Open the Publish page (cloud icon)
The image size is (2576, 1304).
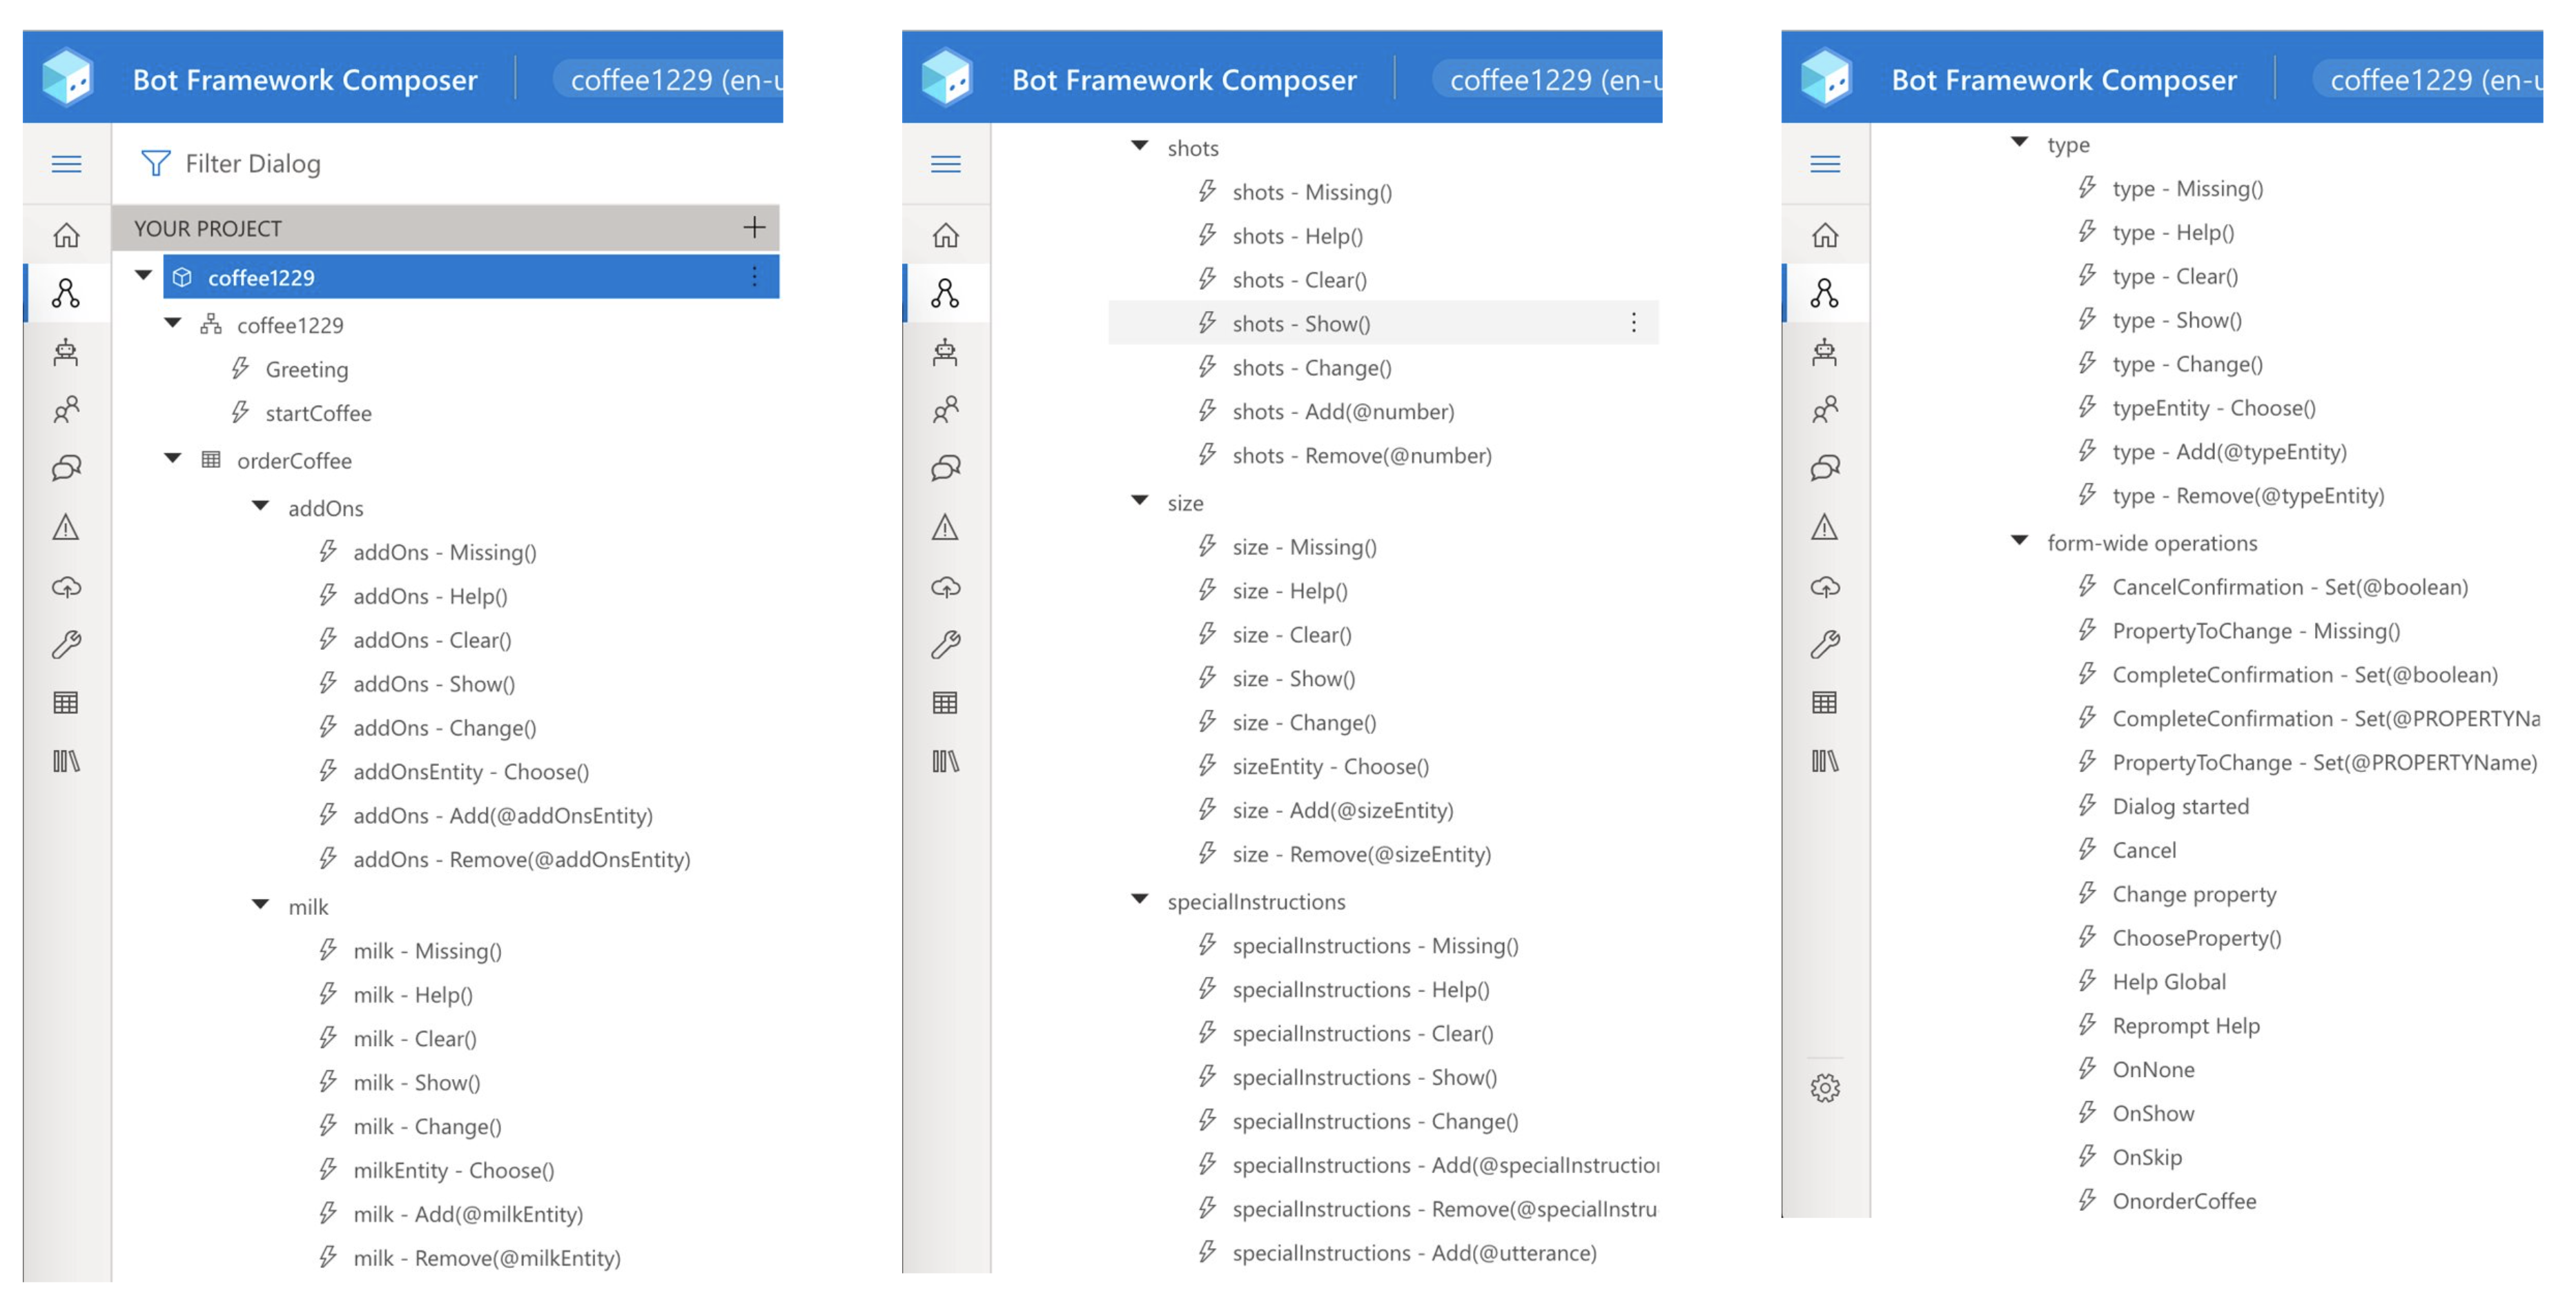[66, 588]
